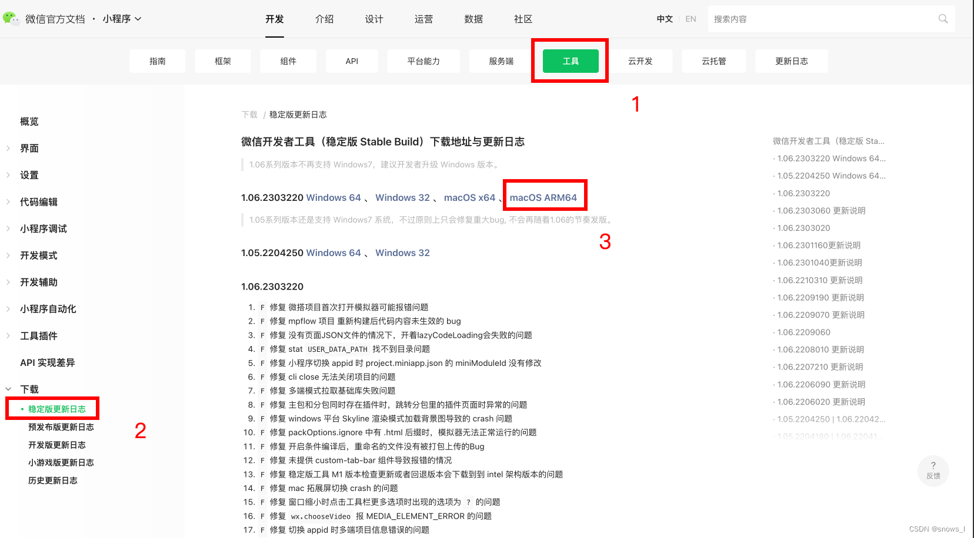Open the 更新日志 subnav button
This screenshot has width=974, height=538.
(792, 61)
